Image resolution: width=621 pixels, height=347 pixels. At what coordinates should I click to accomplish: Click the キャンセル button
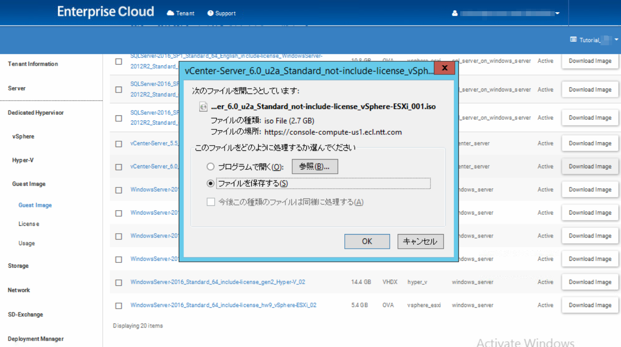(420, 241)
